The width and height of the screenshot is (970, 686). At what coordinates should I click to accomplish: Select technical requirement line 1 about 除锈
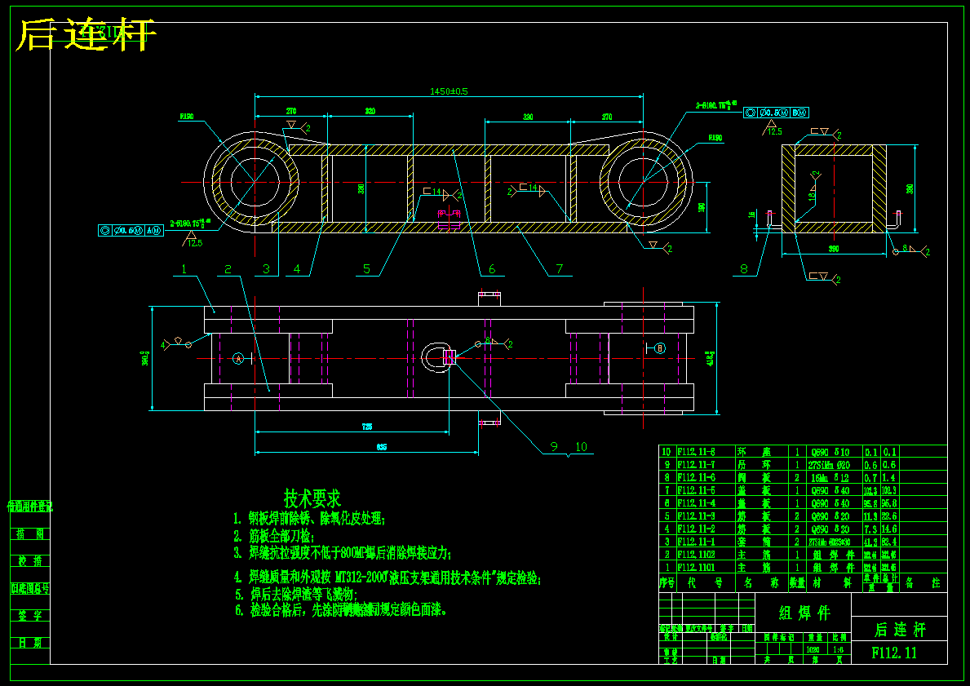coord(309,518)
